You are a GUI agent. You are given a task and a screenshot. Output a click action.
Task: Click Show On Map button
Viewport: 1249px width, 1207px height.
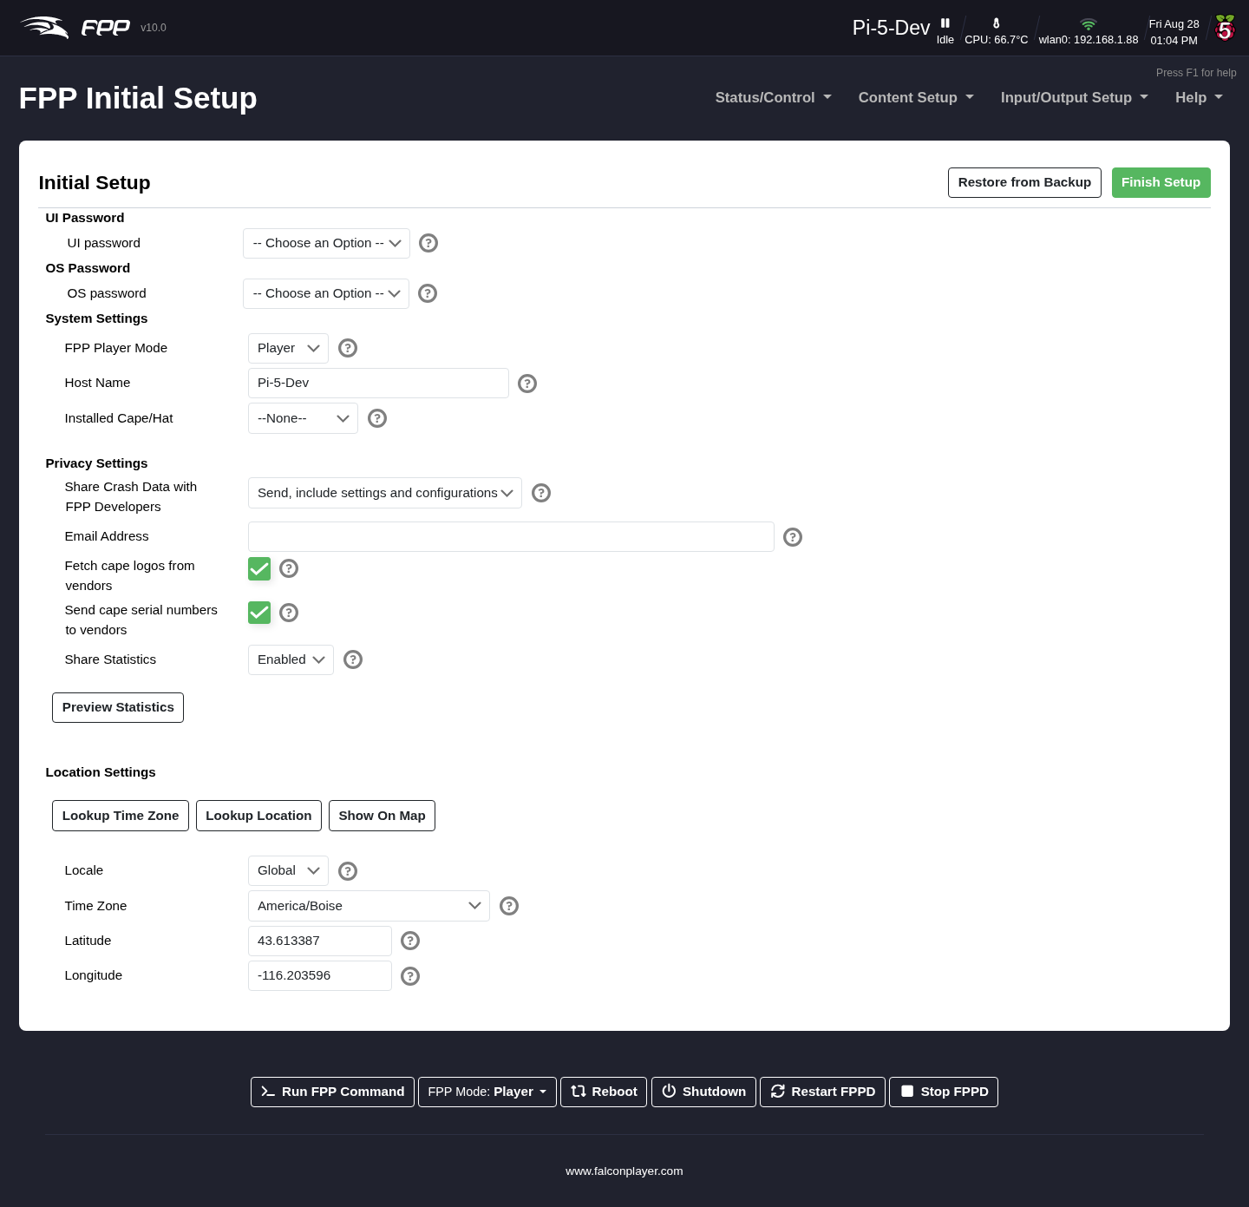[382, 816]
